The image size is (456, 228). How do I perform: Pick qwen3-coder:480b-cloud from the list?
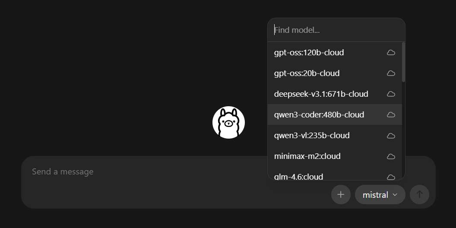[x=319, y=115]
